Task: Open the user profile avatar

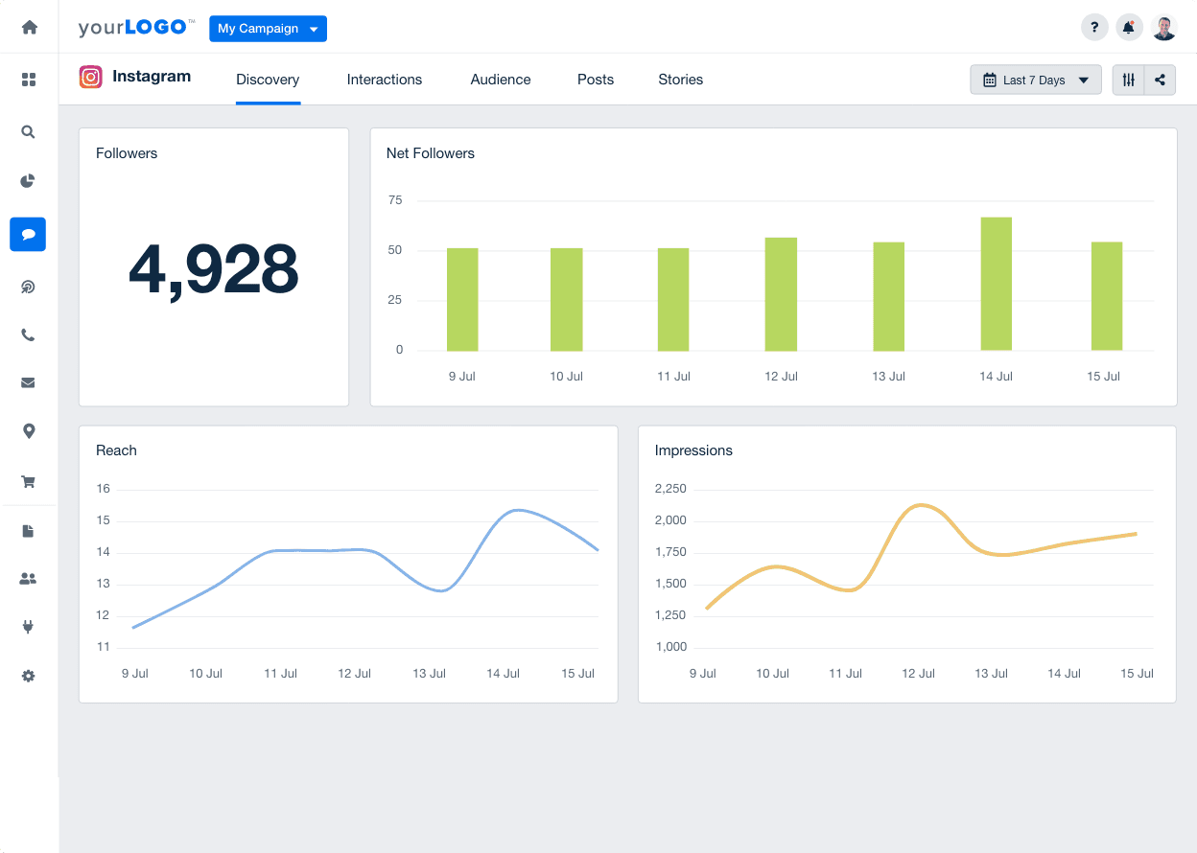Action: [x=1163, y=27]
